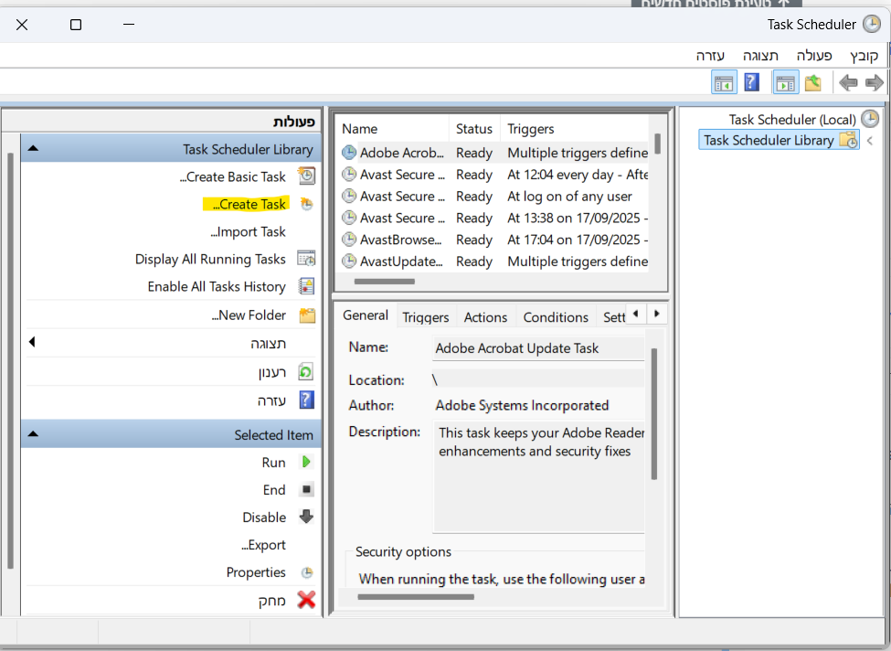This screenshot has height=651, width=891.
Task: Click the Display All Running Tasks icon
Action: pos(307,259)
